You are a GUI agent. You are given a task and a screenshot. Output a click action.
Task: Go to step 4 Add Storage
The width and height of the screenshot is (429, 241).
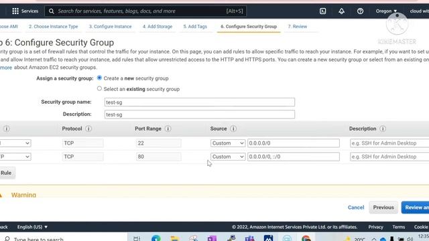158,27
